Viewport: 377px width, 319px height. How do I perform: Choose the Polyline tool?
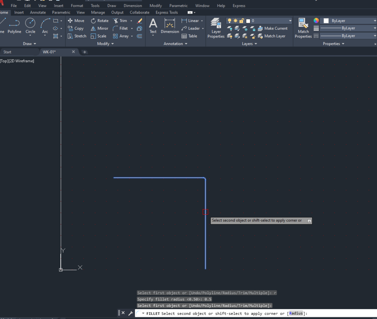coord(14,26)
